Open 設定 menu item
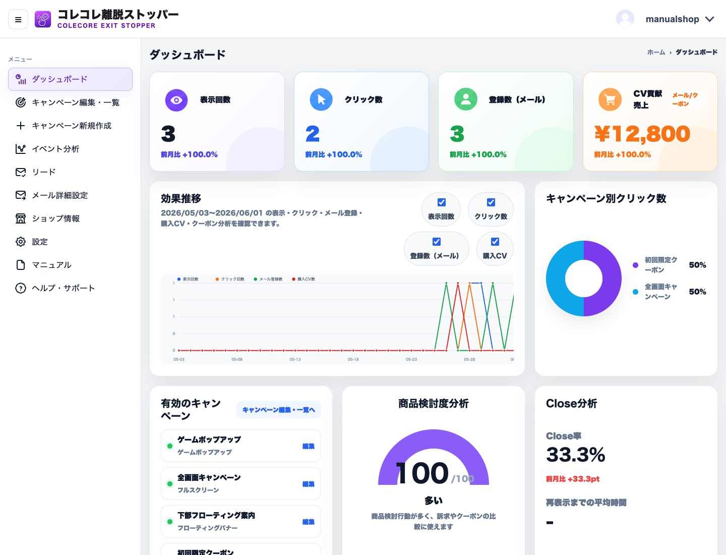726x555 pixels. point(70,242)
